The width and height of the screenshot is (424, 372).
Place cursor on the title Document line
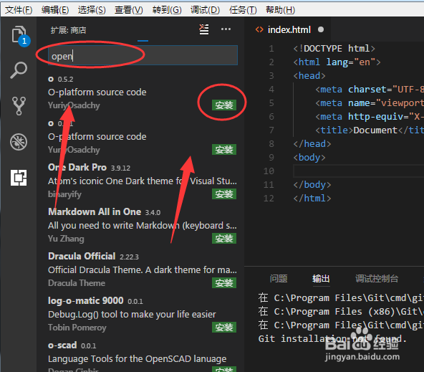click(370, 130)
